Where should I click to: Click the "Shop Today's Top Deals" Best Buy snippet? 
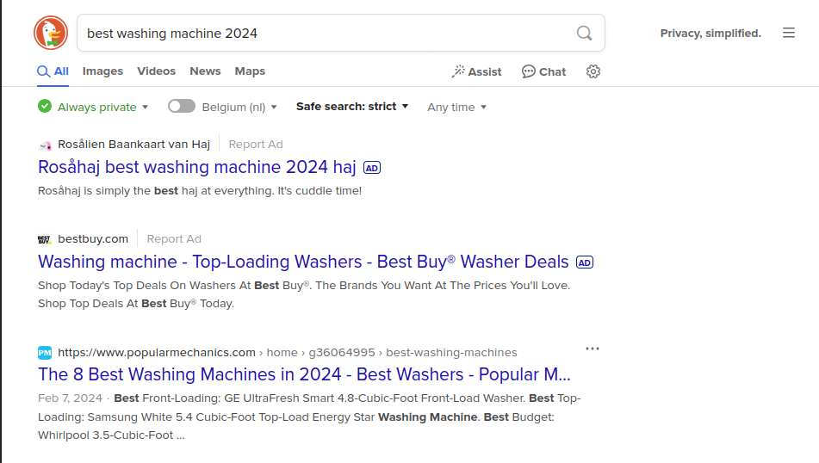304,294
